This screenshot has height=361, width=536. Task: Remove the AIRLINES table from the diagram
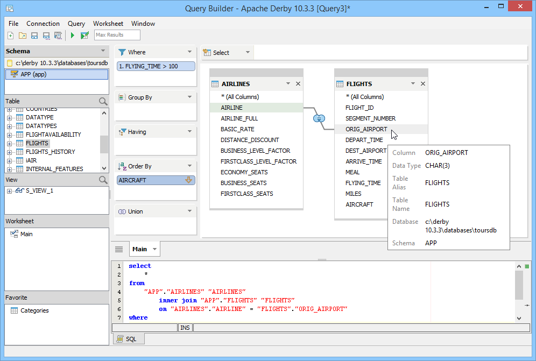click(x=298, y=84)
